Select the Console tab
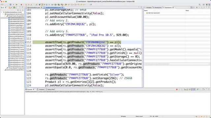The height and width of the screenshot is (118, 211). pos(30,89)
